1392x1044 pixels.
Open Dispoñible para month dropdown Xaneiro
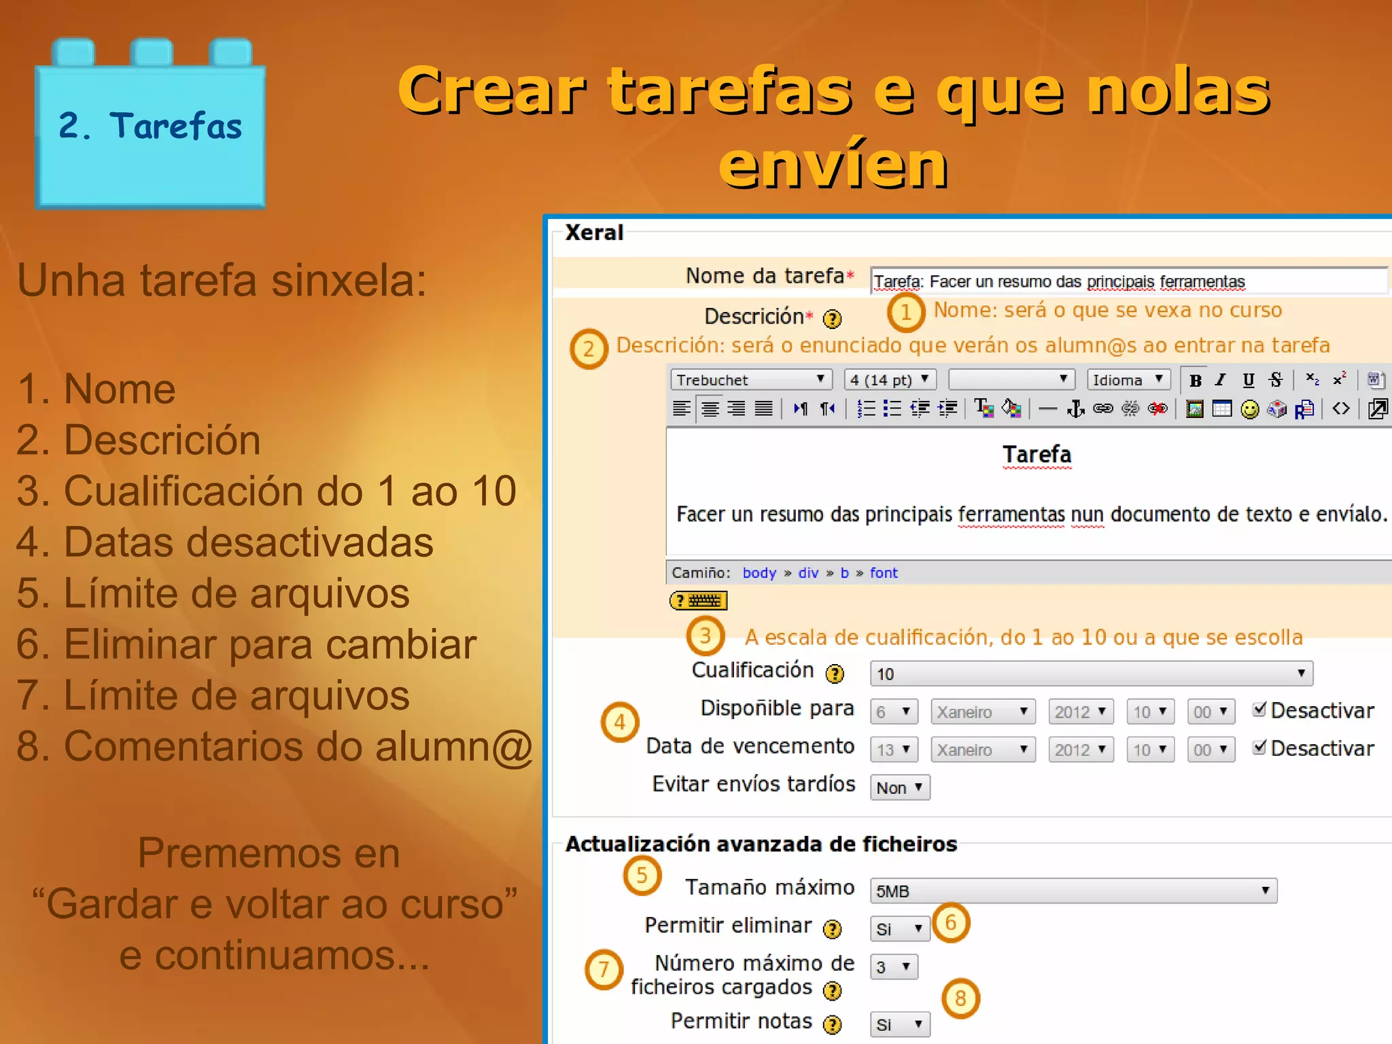tap(983, 712)
